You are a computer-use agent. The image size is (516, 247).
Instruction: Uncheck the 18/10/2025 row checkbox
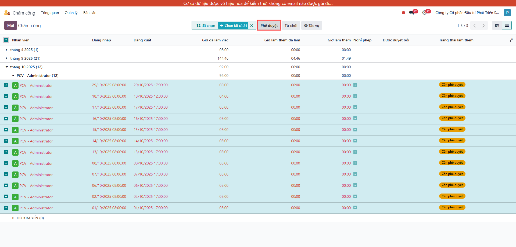[x=6, y=96]
